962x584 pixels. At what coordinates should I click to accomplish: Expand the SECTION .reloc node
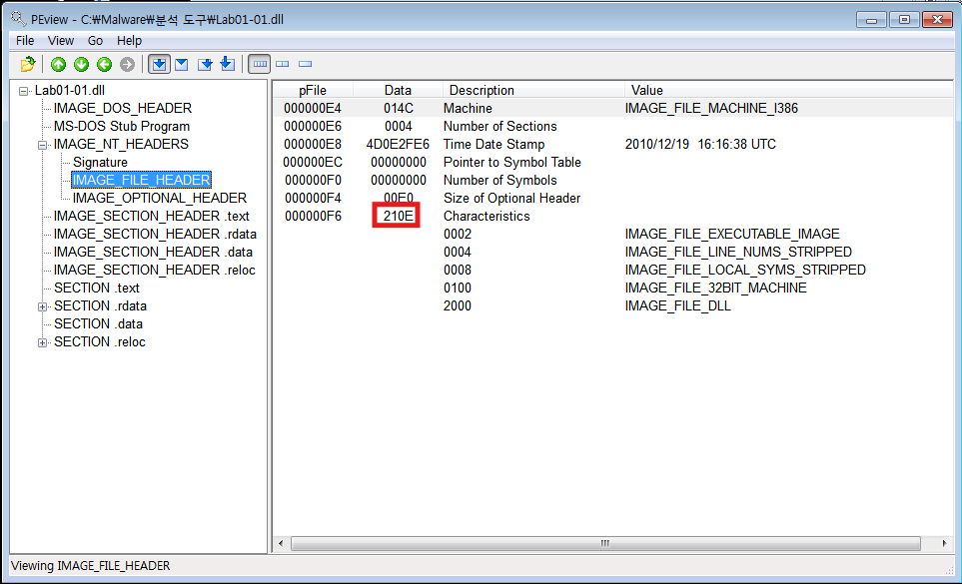click(42, 342)
